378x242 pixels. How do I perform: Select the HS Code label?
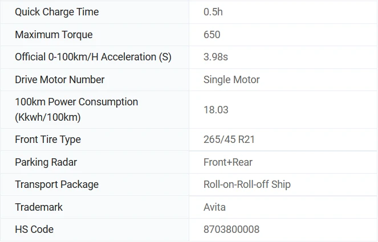click(34, 229)
